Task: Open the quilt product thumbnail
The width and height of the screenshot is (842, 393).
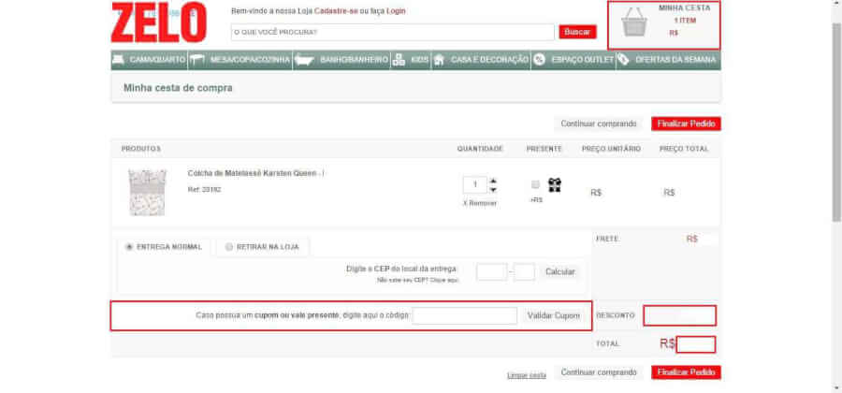Action: (x=148, y=192)
